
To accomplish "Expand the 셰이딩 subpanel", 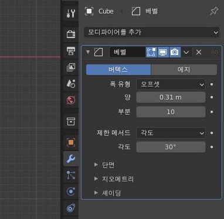I will pyautogui.click(x=96, y=193).
